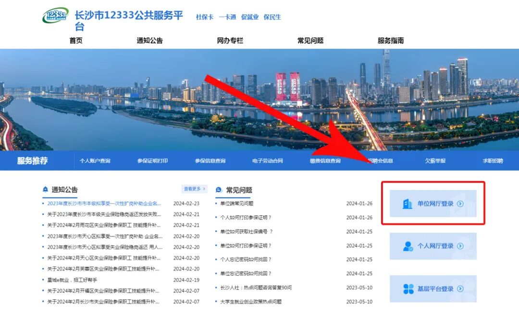Click the circled arrow on 基层平台登录

click(460, 289)
